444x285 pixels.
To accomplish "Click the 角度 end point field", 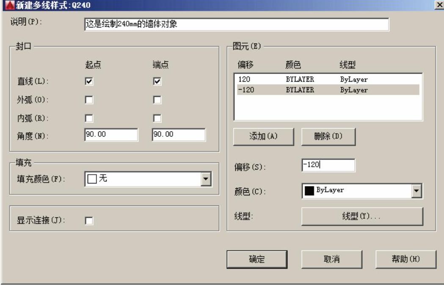I will pyautogui.click(x=179, y=135).
